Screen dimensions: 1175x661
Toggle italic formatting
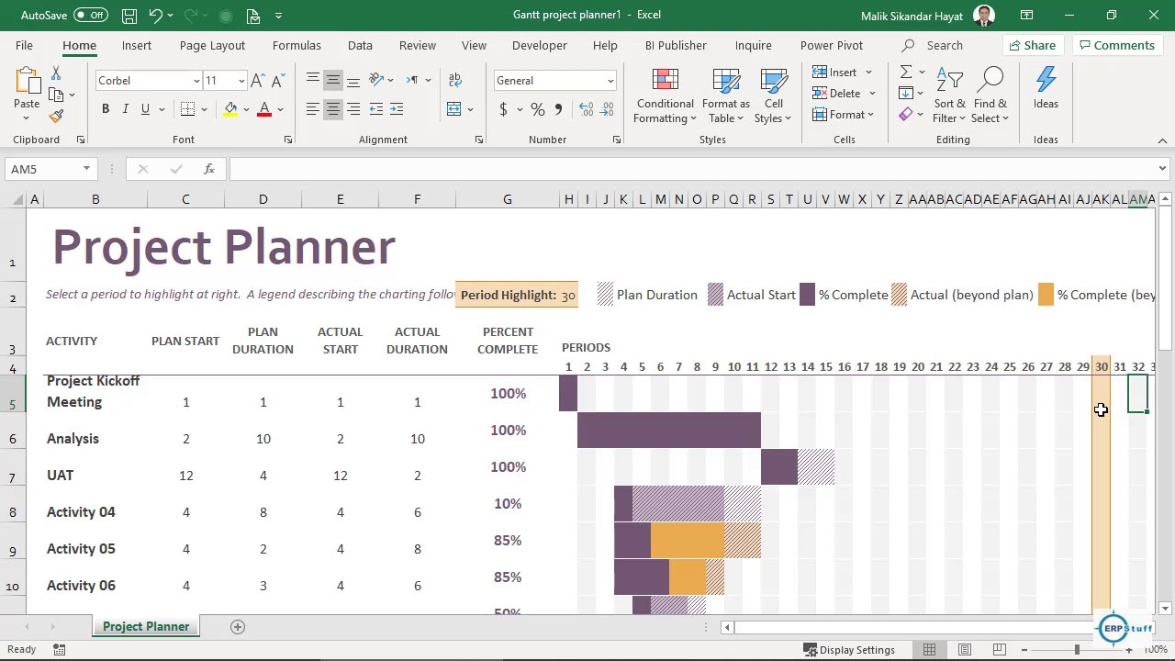click(126, 109)
